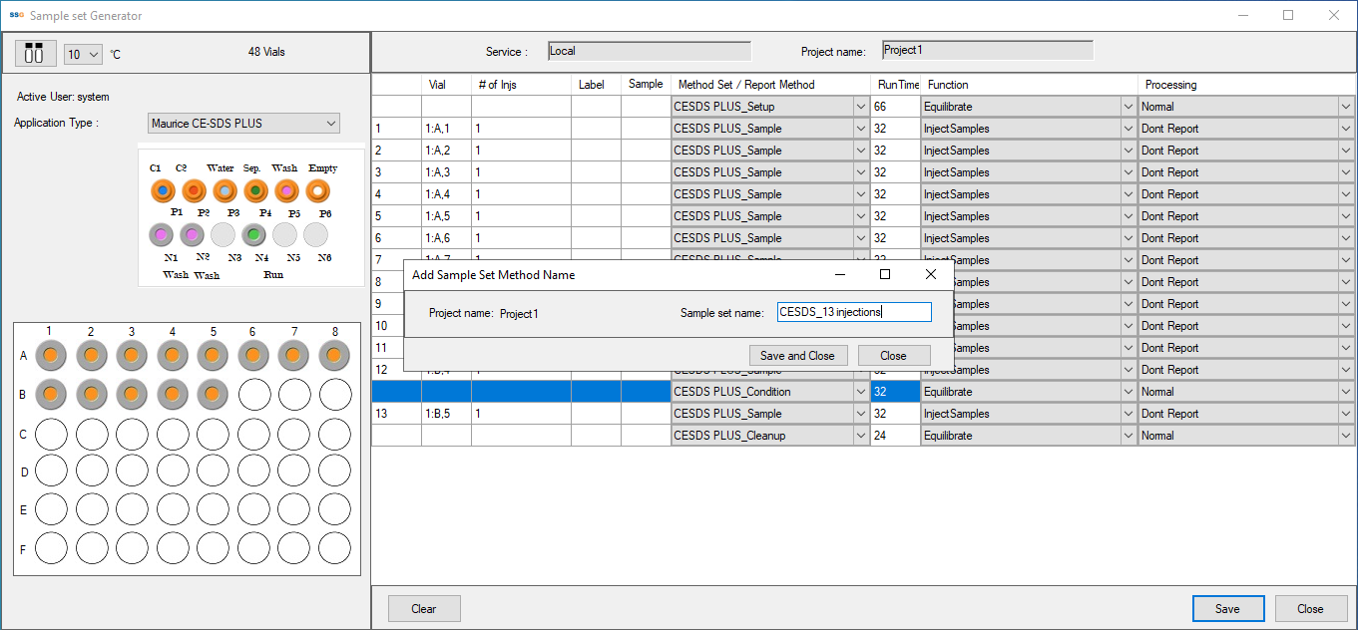
Task: Click empty well F1 on the sample plate
Action: (x=50, y=547)
